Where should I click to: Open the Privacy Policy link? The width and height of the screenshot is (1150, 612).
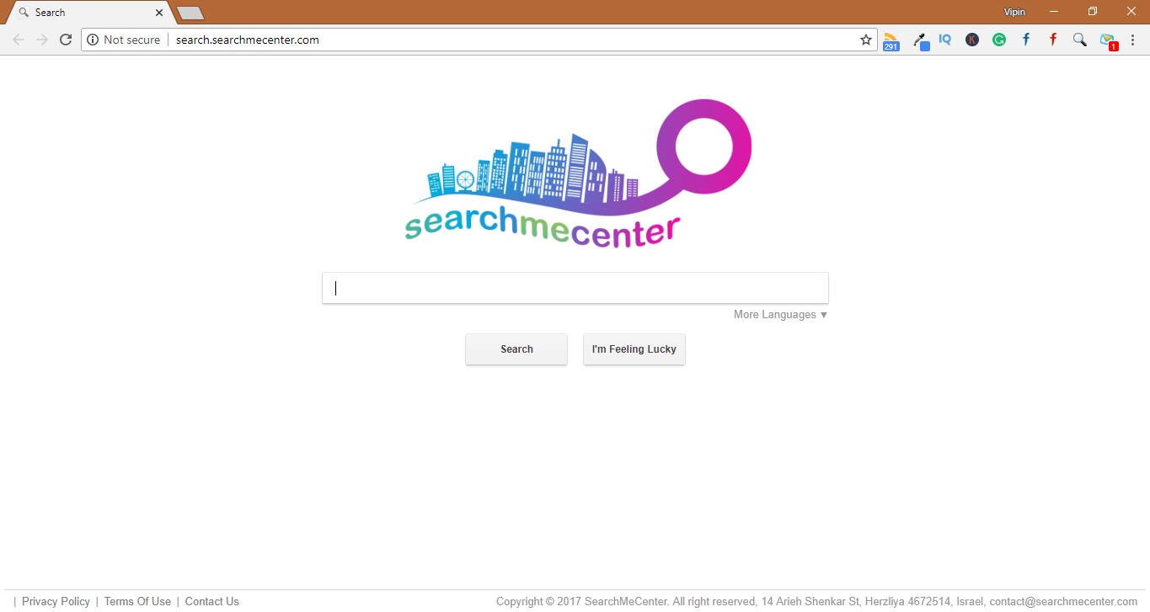[56, 601]
